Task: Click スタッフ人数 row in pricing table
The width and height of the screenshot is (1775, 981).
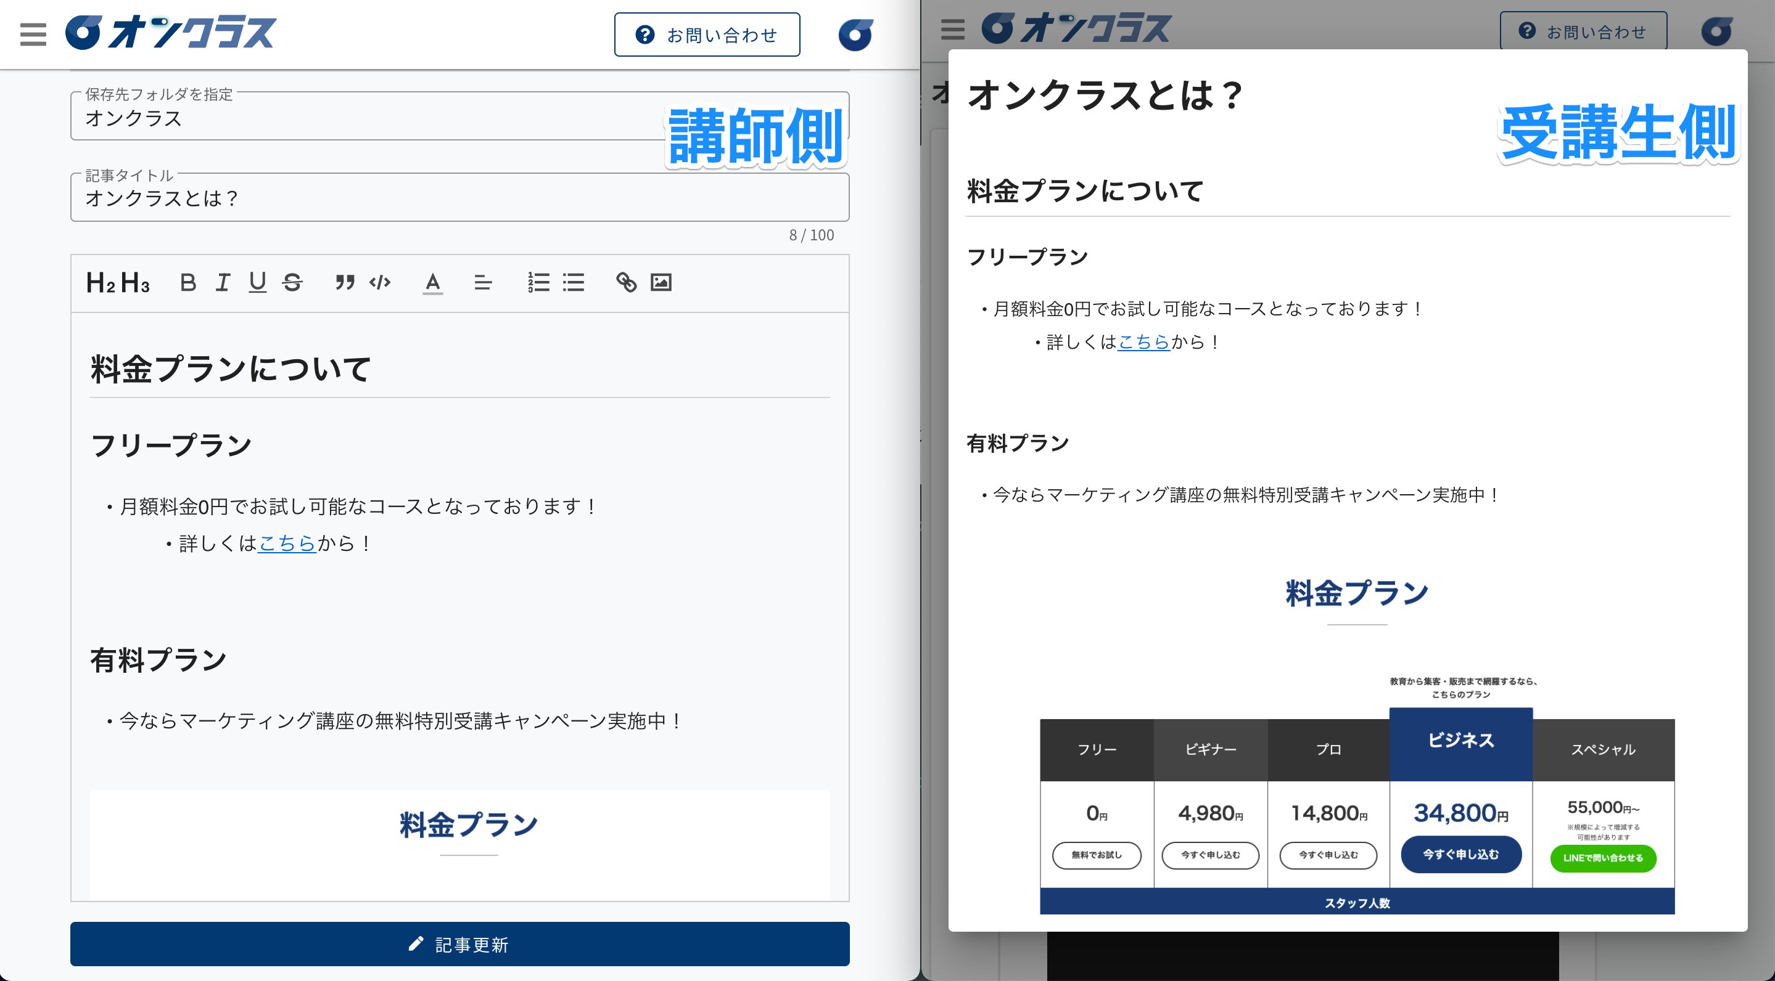Action: tap(1357, 902)
